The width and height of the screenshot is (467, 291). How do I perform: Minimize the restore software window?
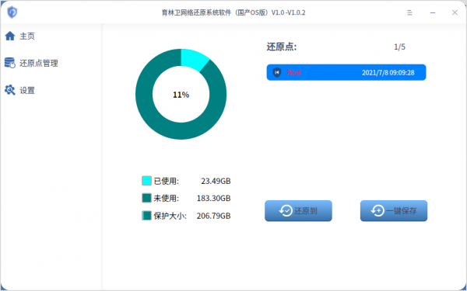coord(433,12)
